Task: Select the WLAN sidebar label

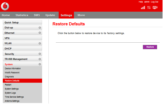Action: point(8,43)
